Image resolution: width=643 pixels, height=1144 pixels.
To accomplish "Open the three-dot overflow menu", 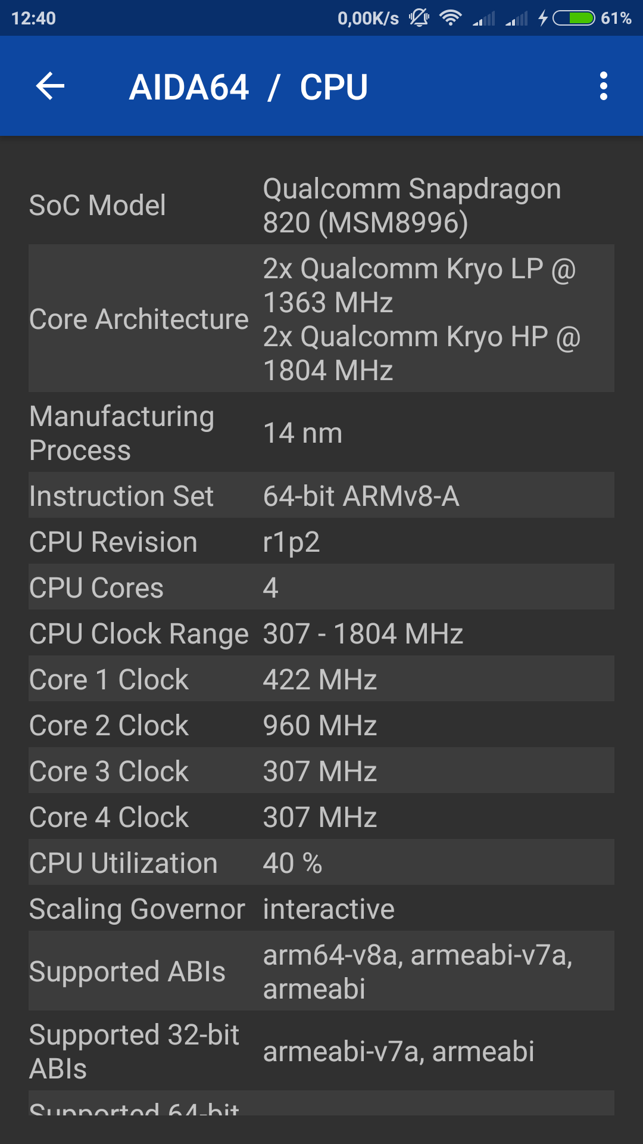I will point(604,86).
